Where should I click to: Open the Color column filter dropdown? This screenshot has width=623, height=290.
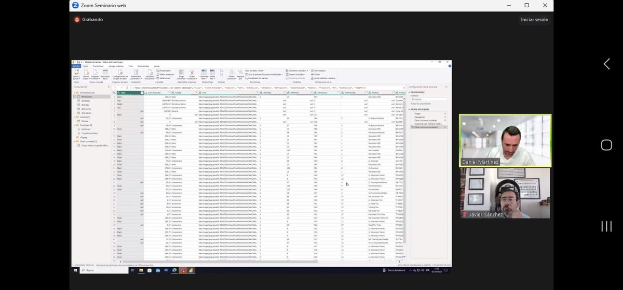click(x=142, y=93)
